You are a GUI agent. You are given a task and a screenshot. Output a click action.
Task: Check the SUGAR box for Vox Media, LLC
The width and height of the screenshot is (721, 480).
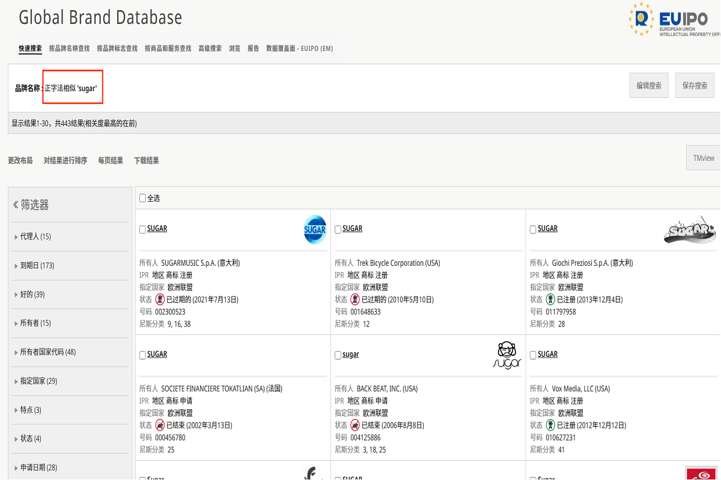tap(533, 355)
